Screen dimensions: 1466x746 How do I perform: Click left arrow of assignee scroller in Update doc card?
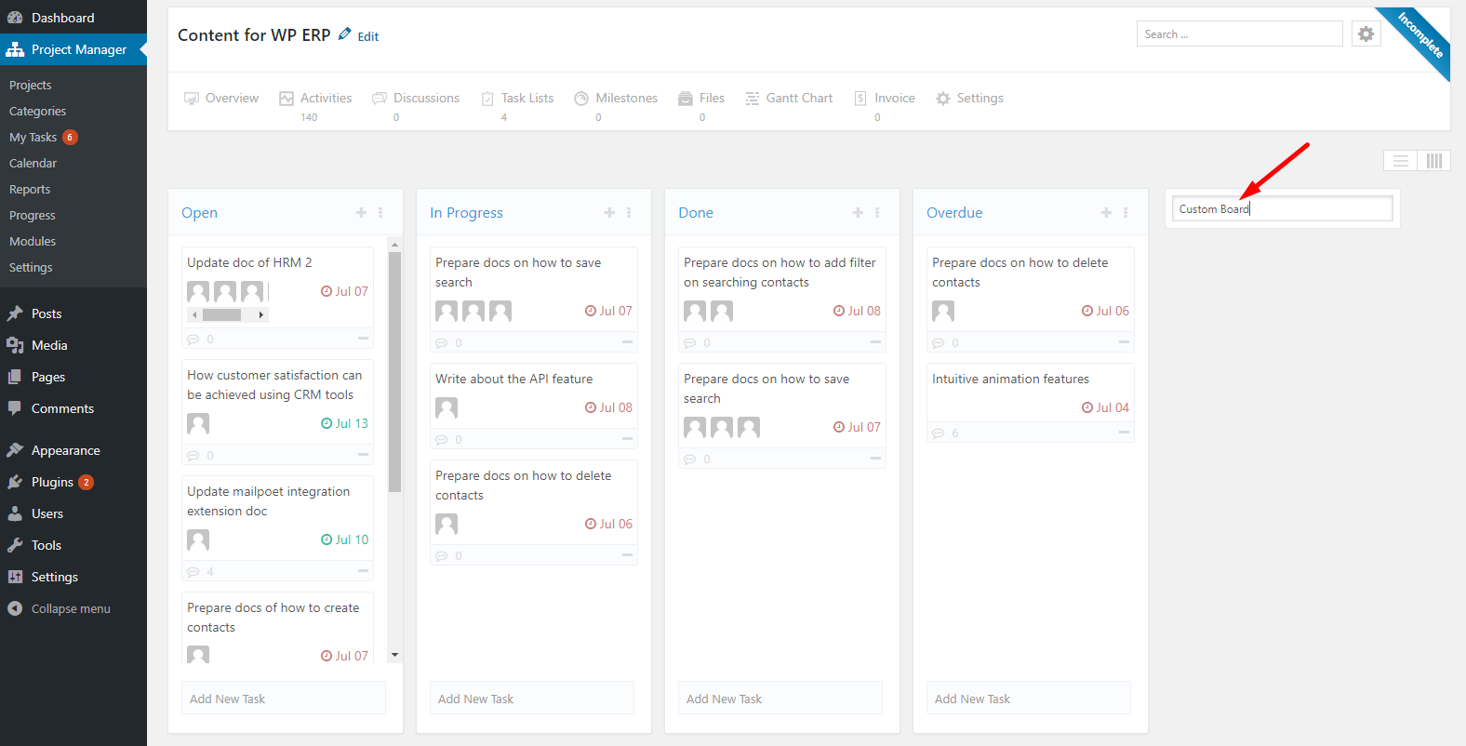[194, 314]
